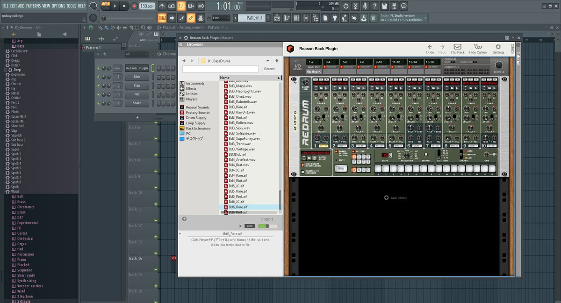Open the ADD menu

[x=21, y=6]
